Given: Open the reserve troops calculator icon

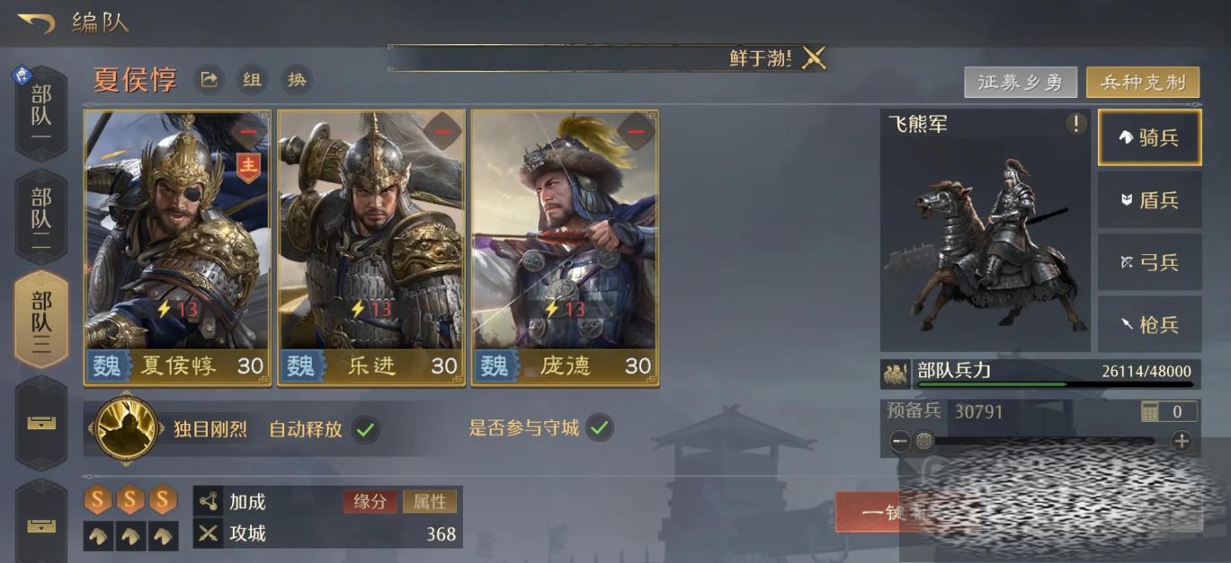Looking at the screenshot, I should point(1150,411).
